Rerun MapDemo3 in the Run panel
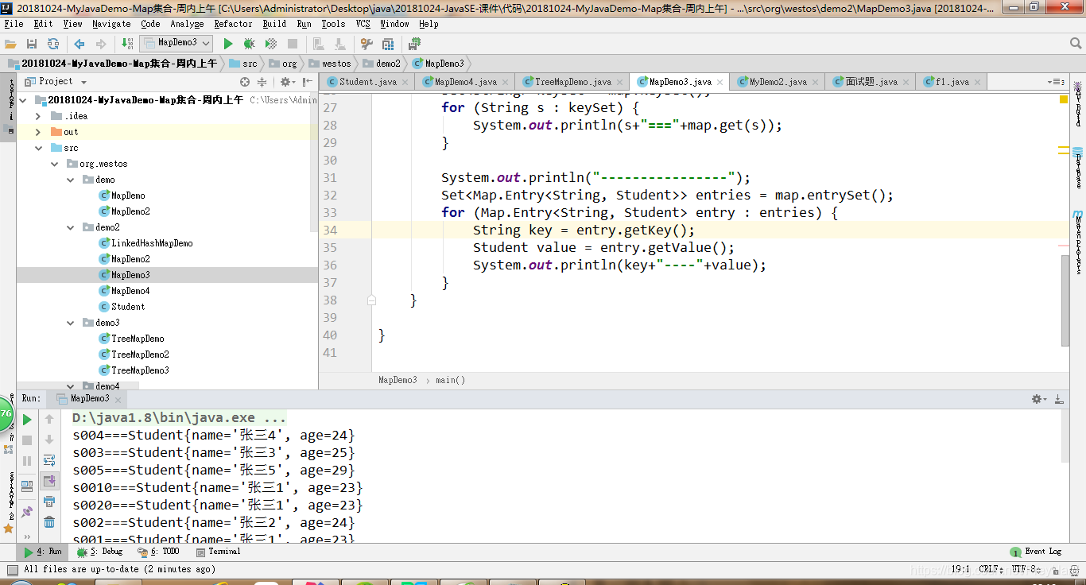The height and width of the screenshot is (585, 1086). coord(27,420)
